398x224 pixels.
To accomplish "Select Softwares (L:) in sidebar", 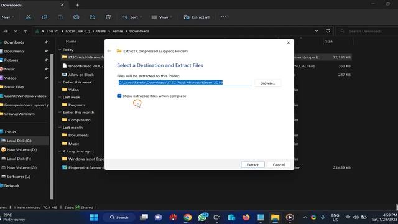I will 18,177.
